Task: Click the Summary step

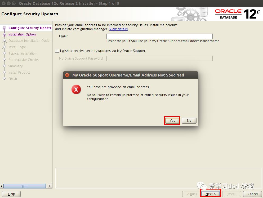Action: pos(16,66)
